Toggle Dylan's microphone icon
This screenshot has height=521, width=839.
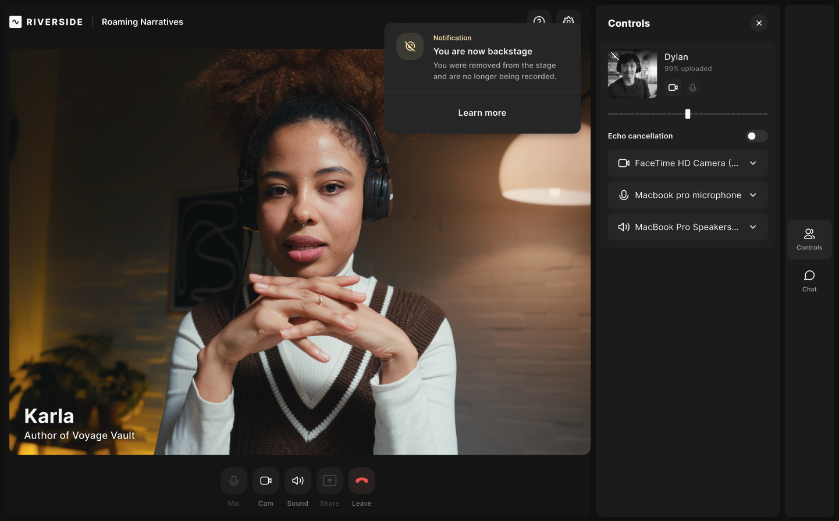[x=692, y=88]
